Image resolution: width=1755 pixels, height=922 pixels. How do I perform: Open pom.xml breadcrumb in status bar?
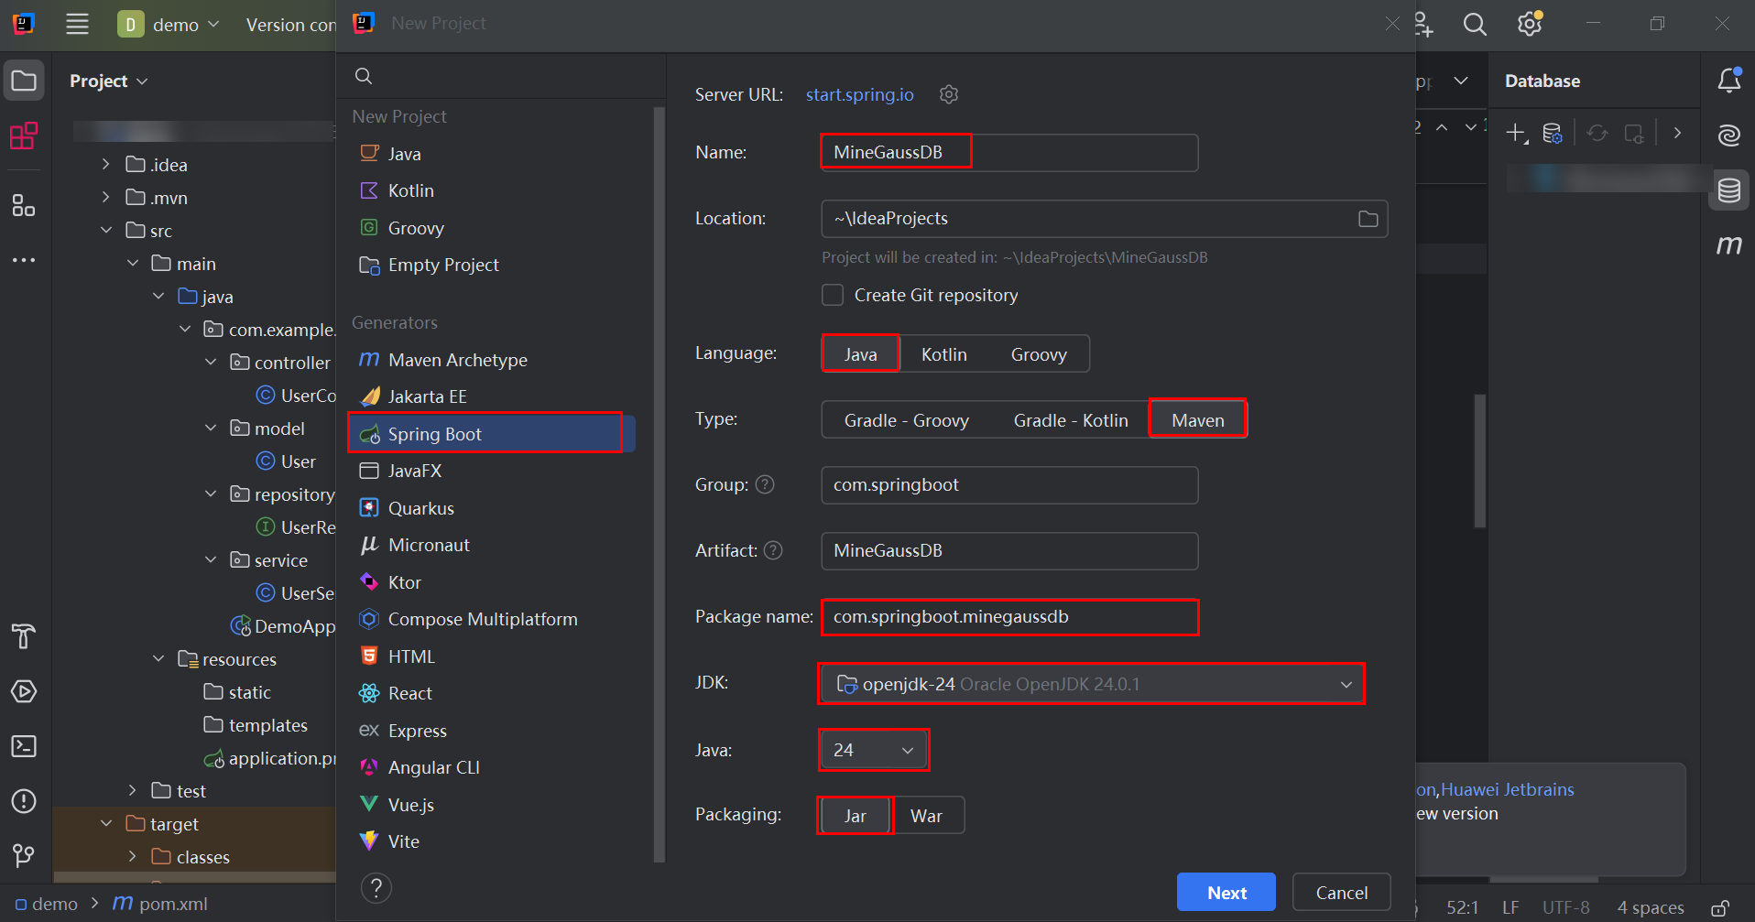(160, 904)
